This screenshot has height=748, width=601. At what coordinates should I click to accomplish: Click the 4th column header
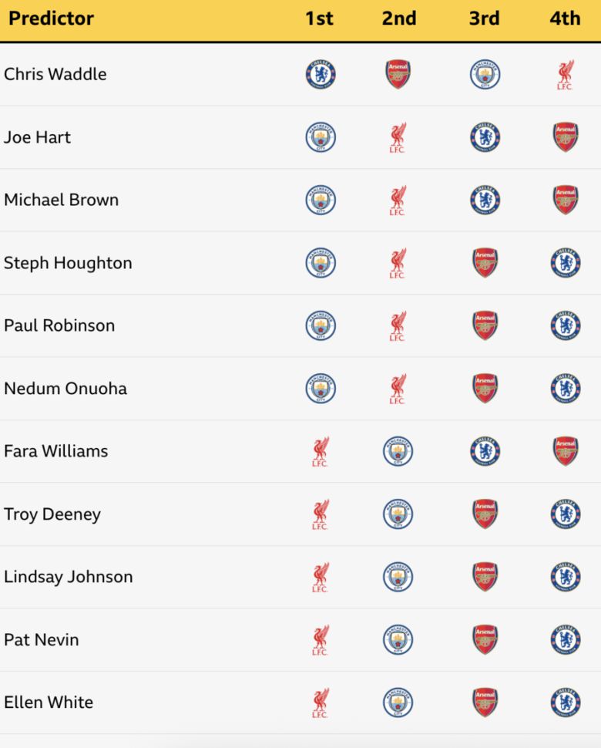pos(565,19)
